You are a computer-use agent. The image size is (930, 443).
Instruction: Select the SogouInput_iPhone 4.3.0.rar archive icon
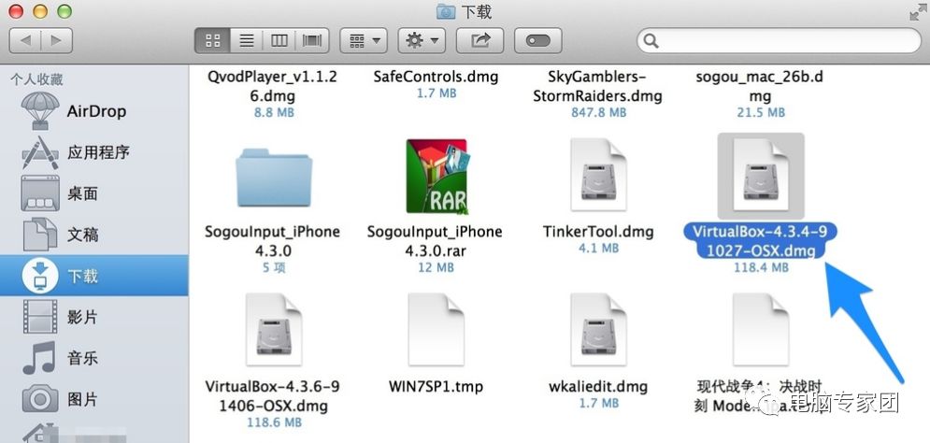coord(436,176)
